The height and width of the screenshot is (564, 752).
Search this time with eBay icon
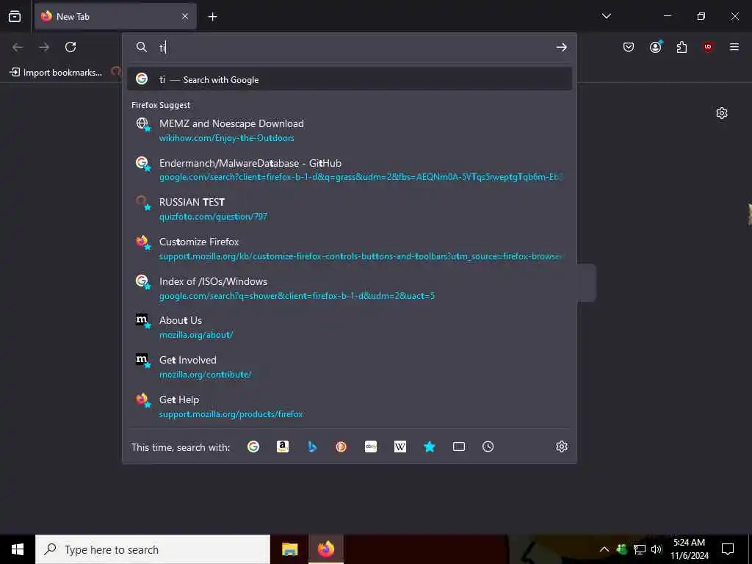coord(371,446)
